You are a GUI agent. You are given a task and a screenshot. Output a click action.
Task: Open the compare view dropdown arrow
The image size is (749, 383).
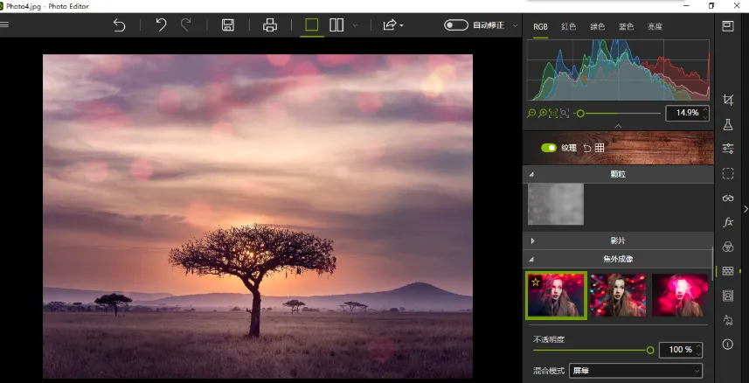coord(355,25)
